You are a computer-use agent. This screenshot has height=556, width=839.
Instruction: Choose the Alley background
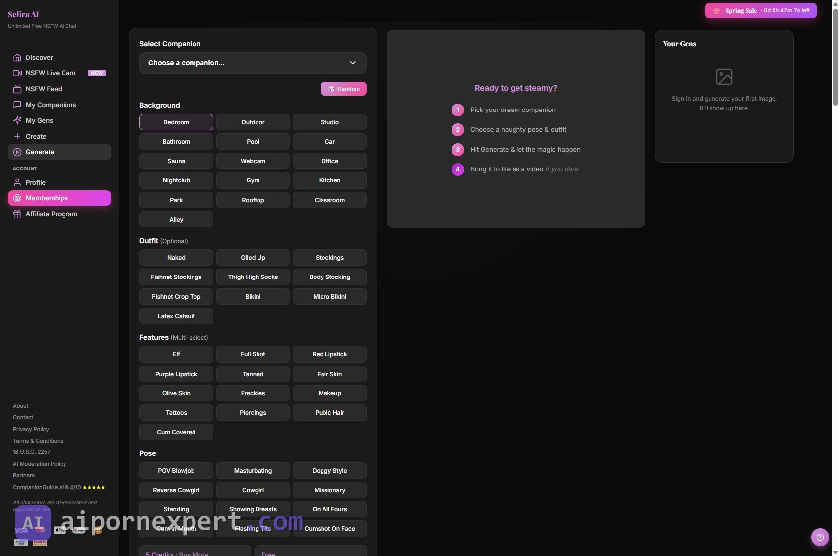(x=176, y=220)
